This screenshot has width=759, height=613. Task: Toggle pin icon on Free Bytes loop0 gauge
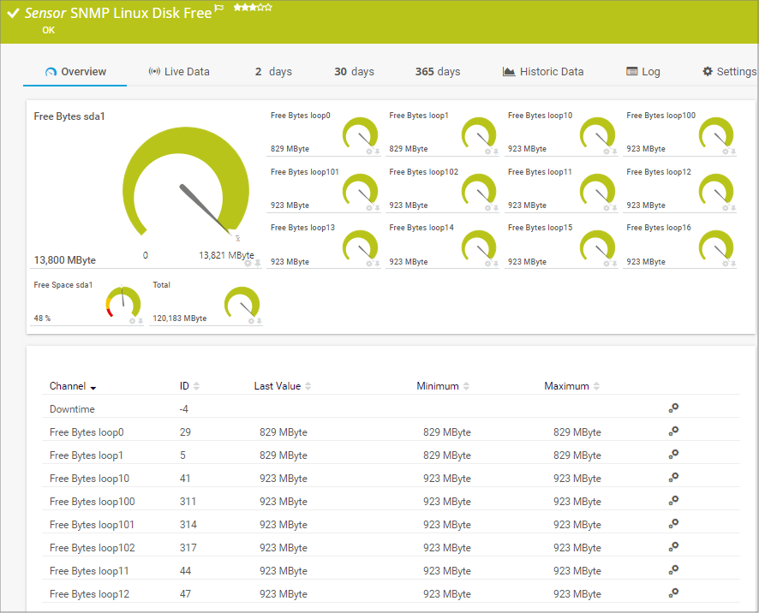(x=377, y=152)
